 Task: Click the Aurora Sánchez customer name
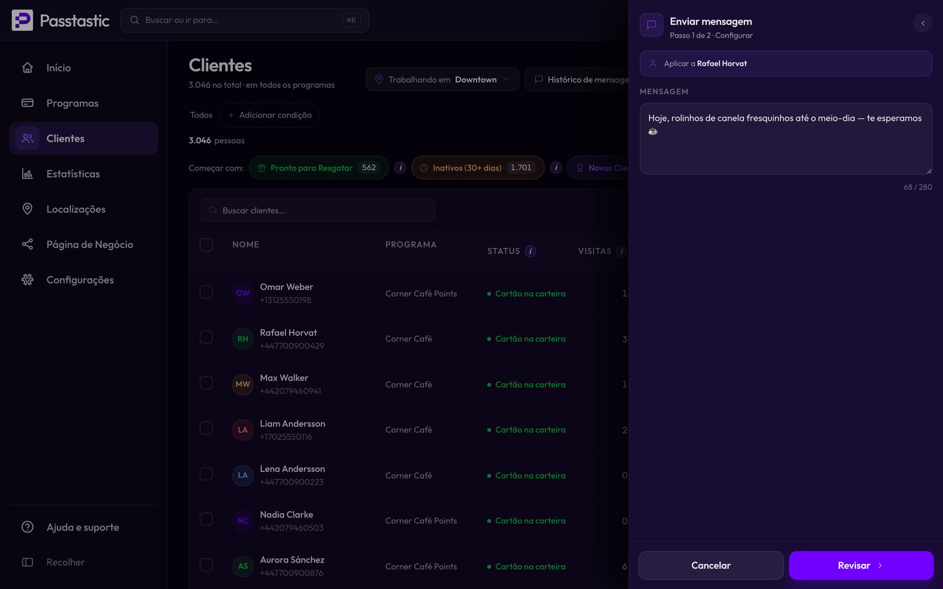click(292, 560)
